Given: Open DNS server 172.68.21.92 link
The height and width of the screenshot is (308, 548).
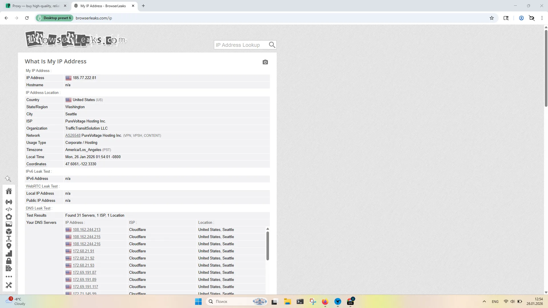Looking at the screenshot, I should pos(83,258).
